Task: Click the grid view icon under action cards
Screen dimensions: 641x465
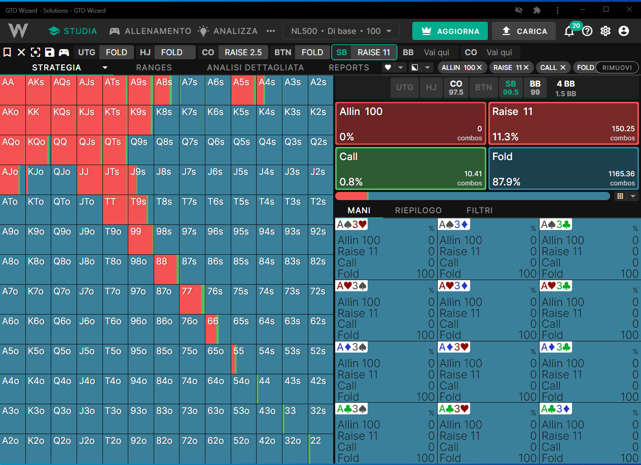Action: click(x=620, y=196)
